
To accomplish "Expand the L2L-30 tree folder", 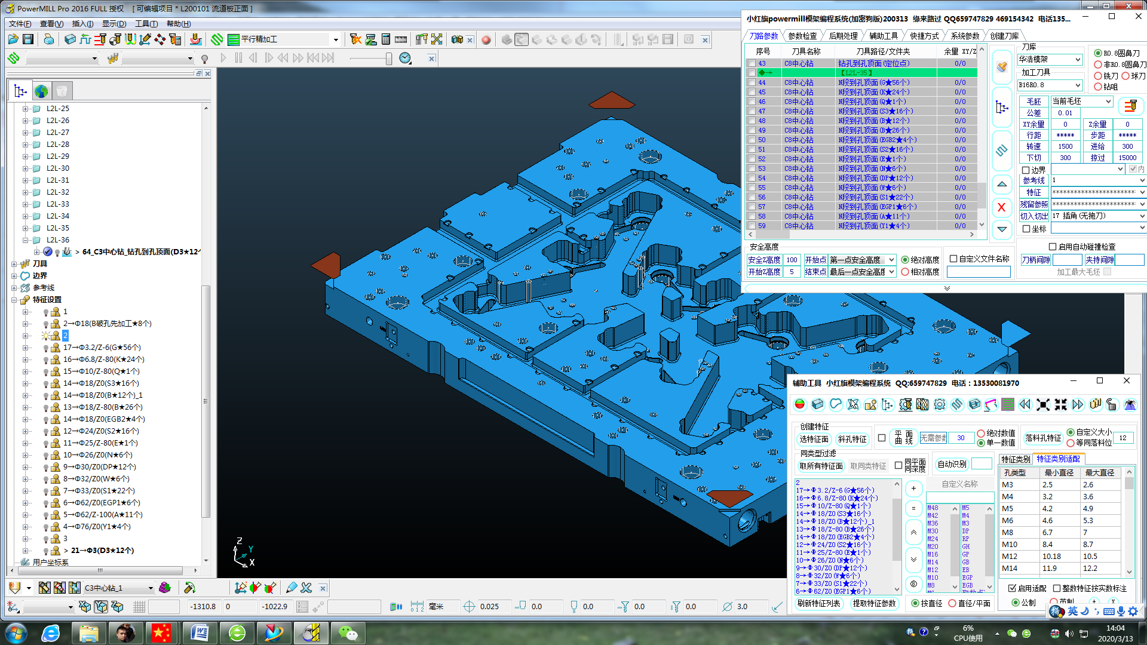I will point(26,168).
